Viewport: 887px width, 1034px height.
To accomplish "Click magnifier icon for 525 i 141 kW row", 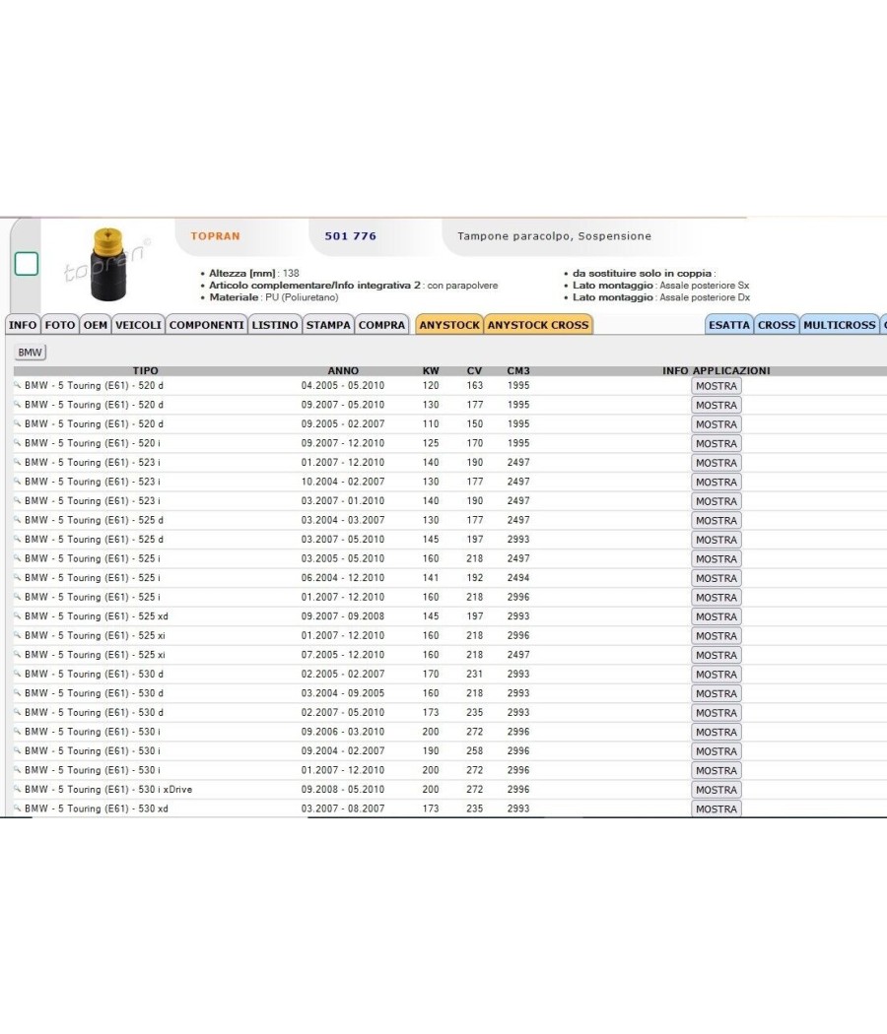I will click(17, 577).
